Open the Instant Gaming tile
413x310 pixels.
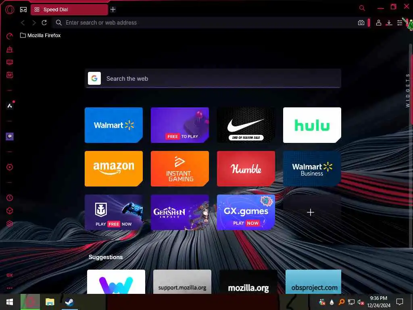(179, 169)
